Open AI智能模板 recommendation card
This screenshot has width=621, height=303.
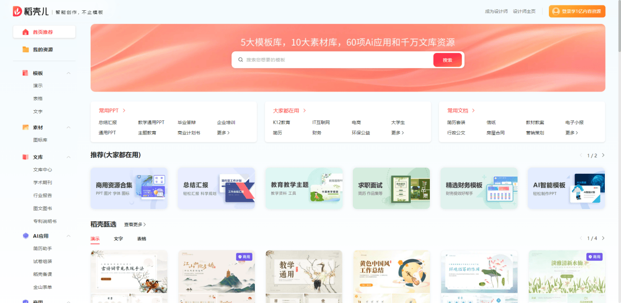coord(566,188)
